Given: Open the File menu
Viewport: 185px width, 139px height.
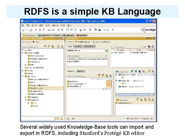Looking at the screenshot, I should [x=23, y=25].
